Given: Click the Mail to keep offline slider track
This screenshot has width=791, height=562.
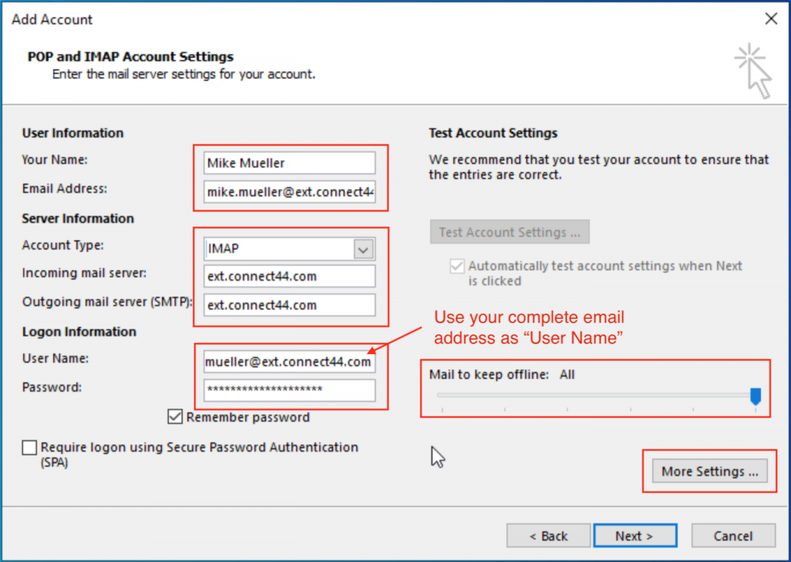Looking at the screenshot, I should click(594, 395).
